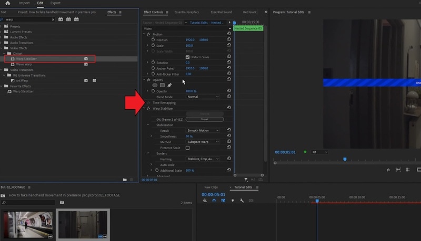The width and height of the screenshot is (421, 241).
Task: Create a new custom bin in Effects
Action: coord(125,180)
